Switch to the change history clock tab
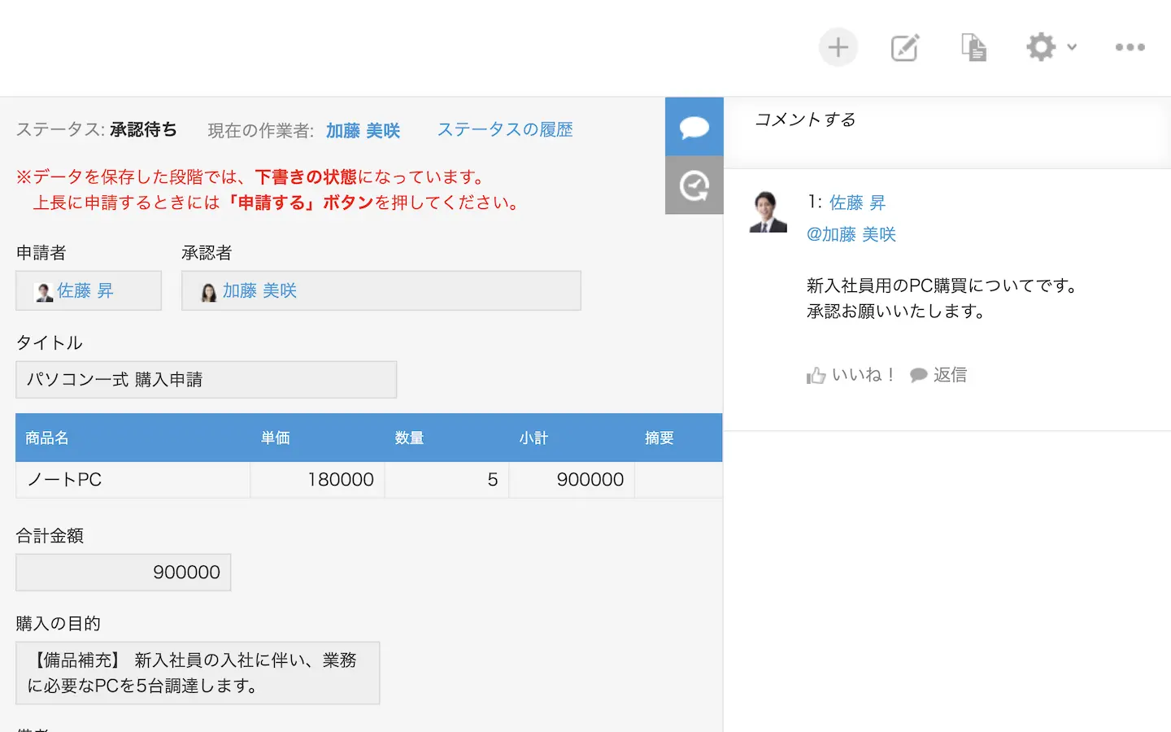The width and height of the screenshot is (1171, 732). [694, 185]
